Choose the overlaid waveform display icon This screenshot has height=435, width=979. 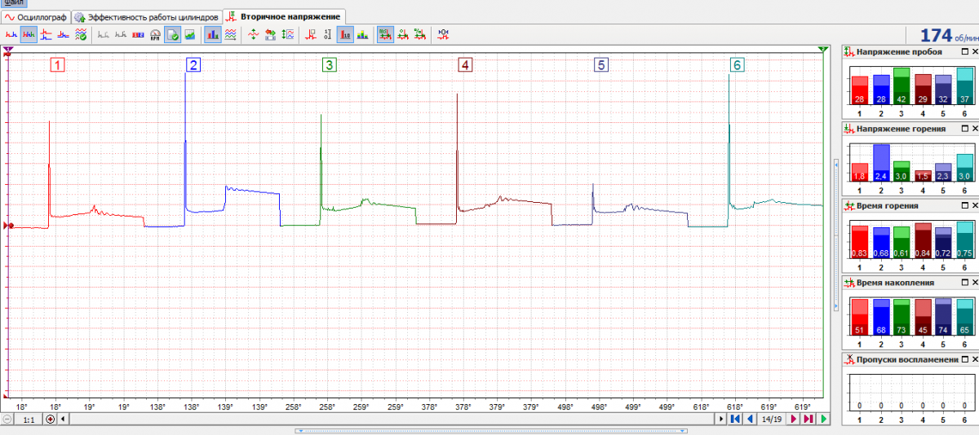pos(64,34)
